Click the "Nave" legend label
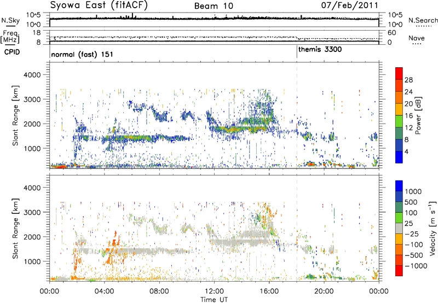This screenshot has height=303, width=438. click(417, 38)
